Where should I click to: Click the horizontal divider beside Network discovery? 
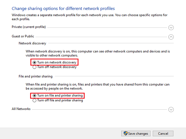click(x=108, y=44)
